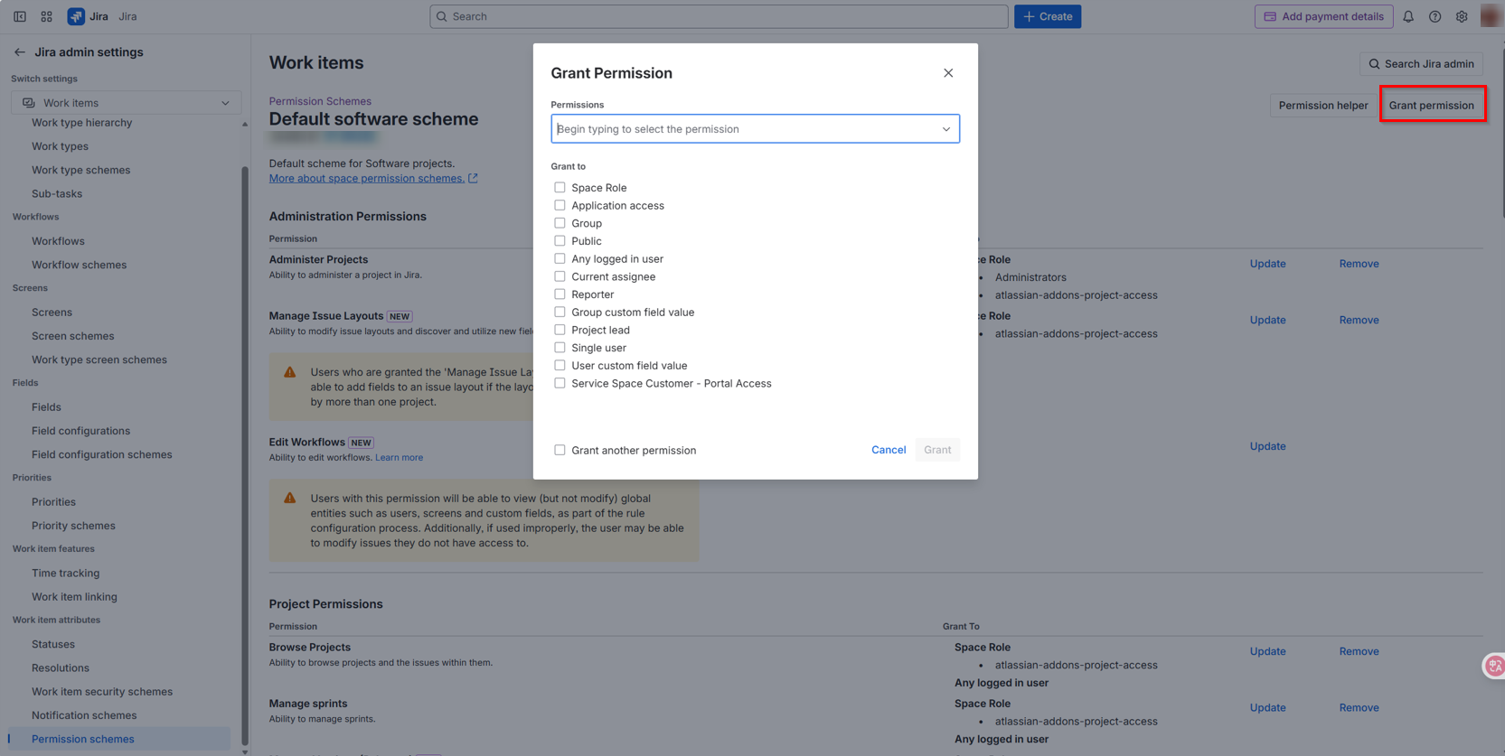Click Update for Edit Workflows
The image size is (1505, 756).
(x=1267, y=446)
